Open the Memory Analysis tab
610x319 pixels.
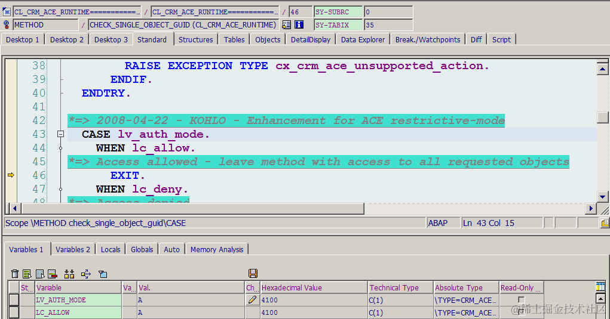pyautogui.click(x=217, y=249)
